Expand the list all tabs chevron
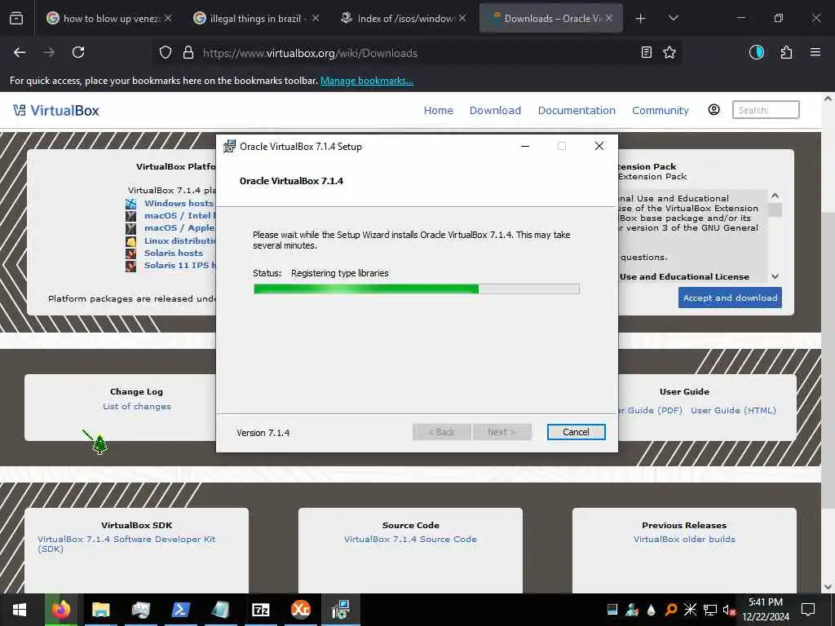The height and width of the screenshot is (626, 835). coord(673,18)
